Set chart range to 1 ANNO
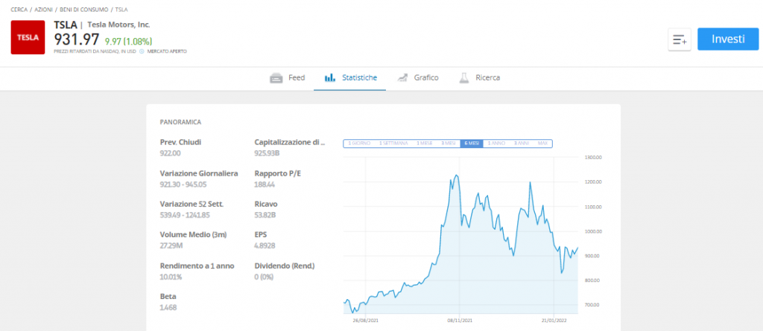Screen dimensions: 763x331 (496, 144)
